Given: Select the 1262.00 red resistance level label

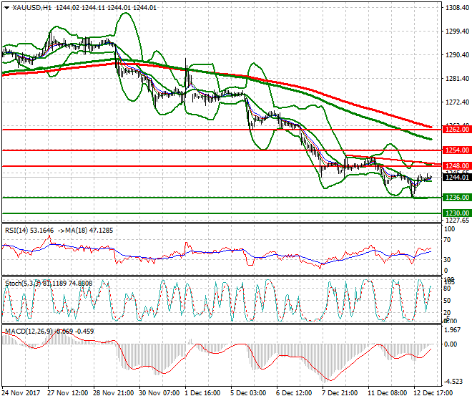Looking at the screenshot, I should tap(457, 130).
